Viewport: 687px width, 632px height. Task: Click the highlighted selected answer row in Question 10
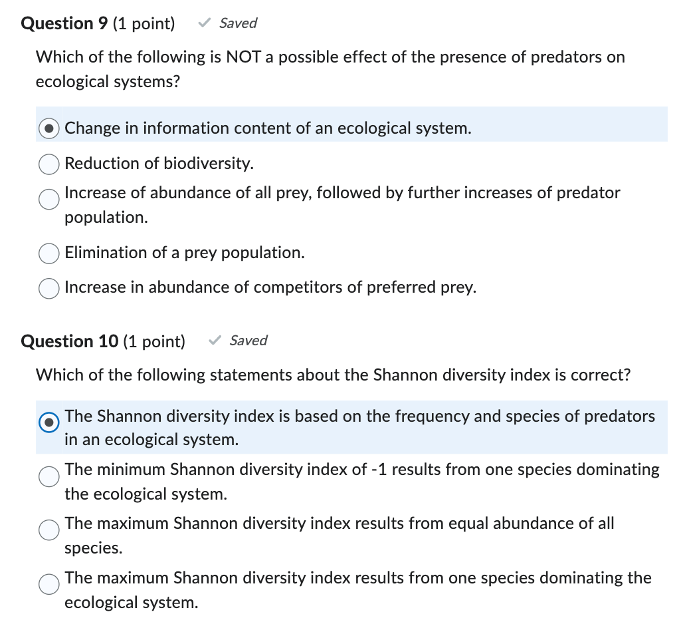332,427
